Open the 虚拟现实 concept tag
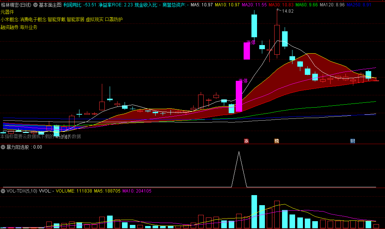This screenshot has width=385, height=229. (94, 19)
